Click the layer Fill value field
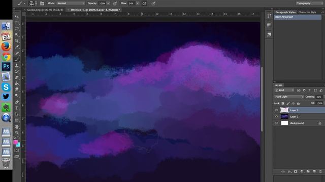 click(319, 103)
